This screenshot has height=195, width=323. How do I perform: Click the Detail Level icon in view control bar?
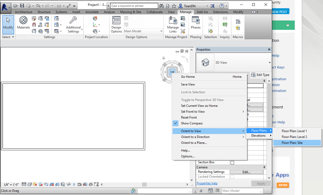coord(24,184)
